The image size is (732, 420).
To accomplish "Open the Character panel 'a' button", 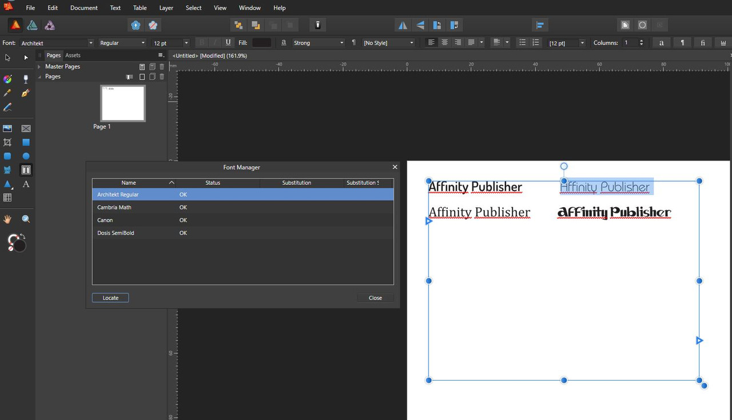I will (x=662, y=43).
